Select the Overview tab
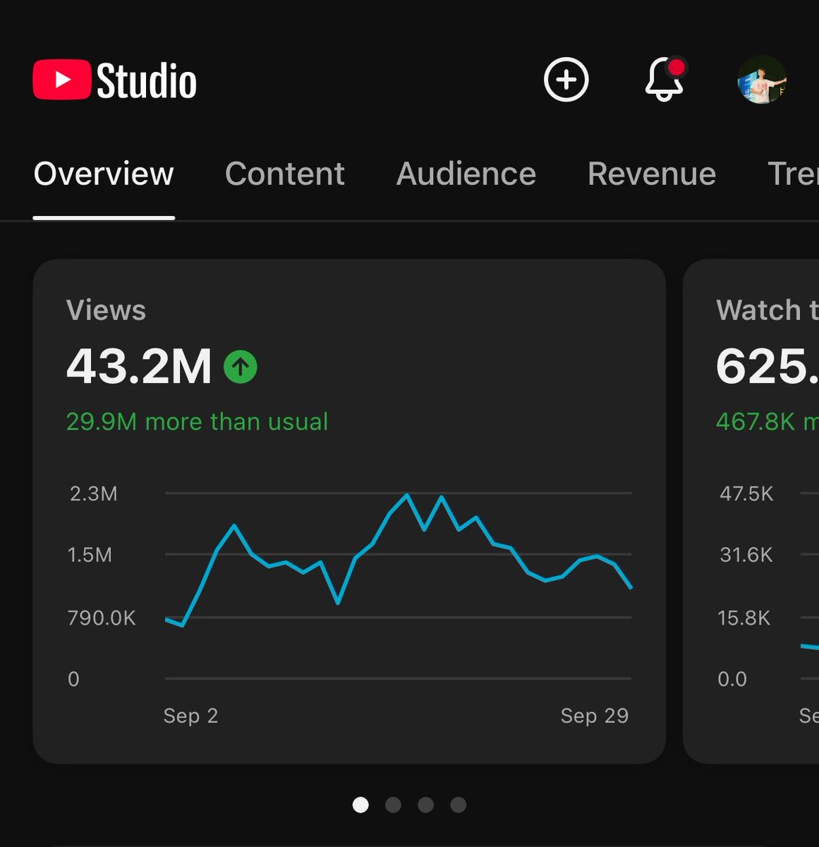Viewport: 819px width, 847px height. [x=104, y=174]
